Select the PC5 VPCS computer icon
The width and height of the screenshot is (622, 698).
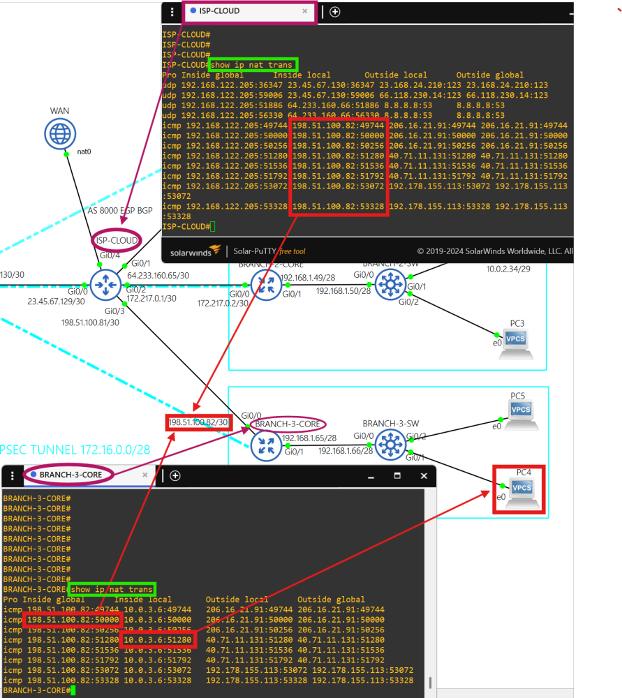(x=521, y=410)
